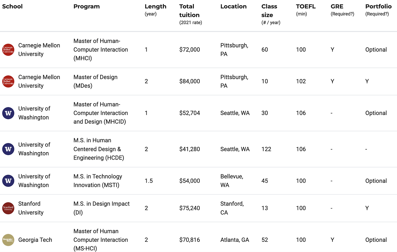Viewport: 397px width, 252px height.
Task: Click the Georgia Tech school name
Action: point(35,240)
